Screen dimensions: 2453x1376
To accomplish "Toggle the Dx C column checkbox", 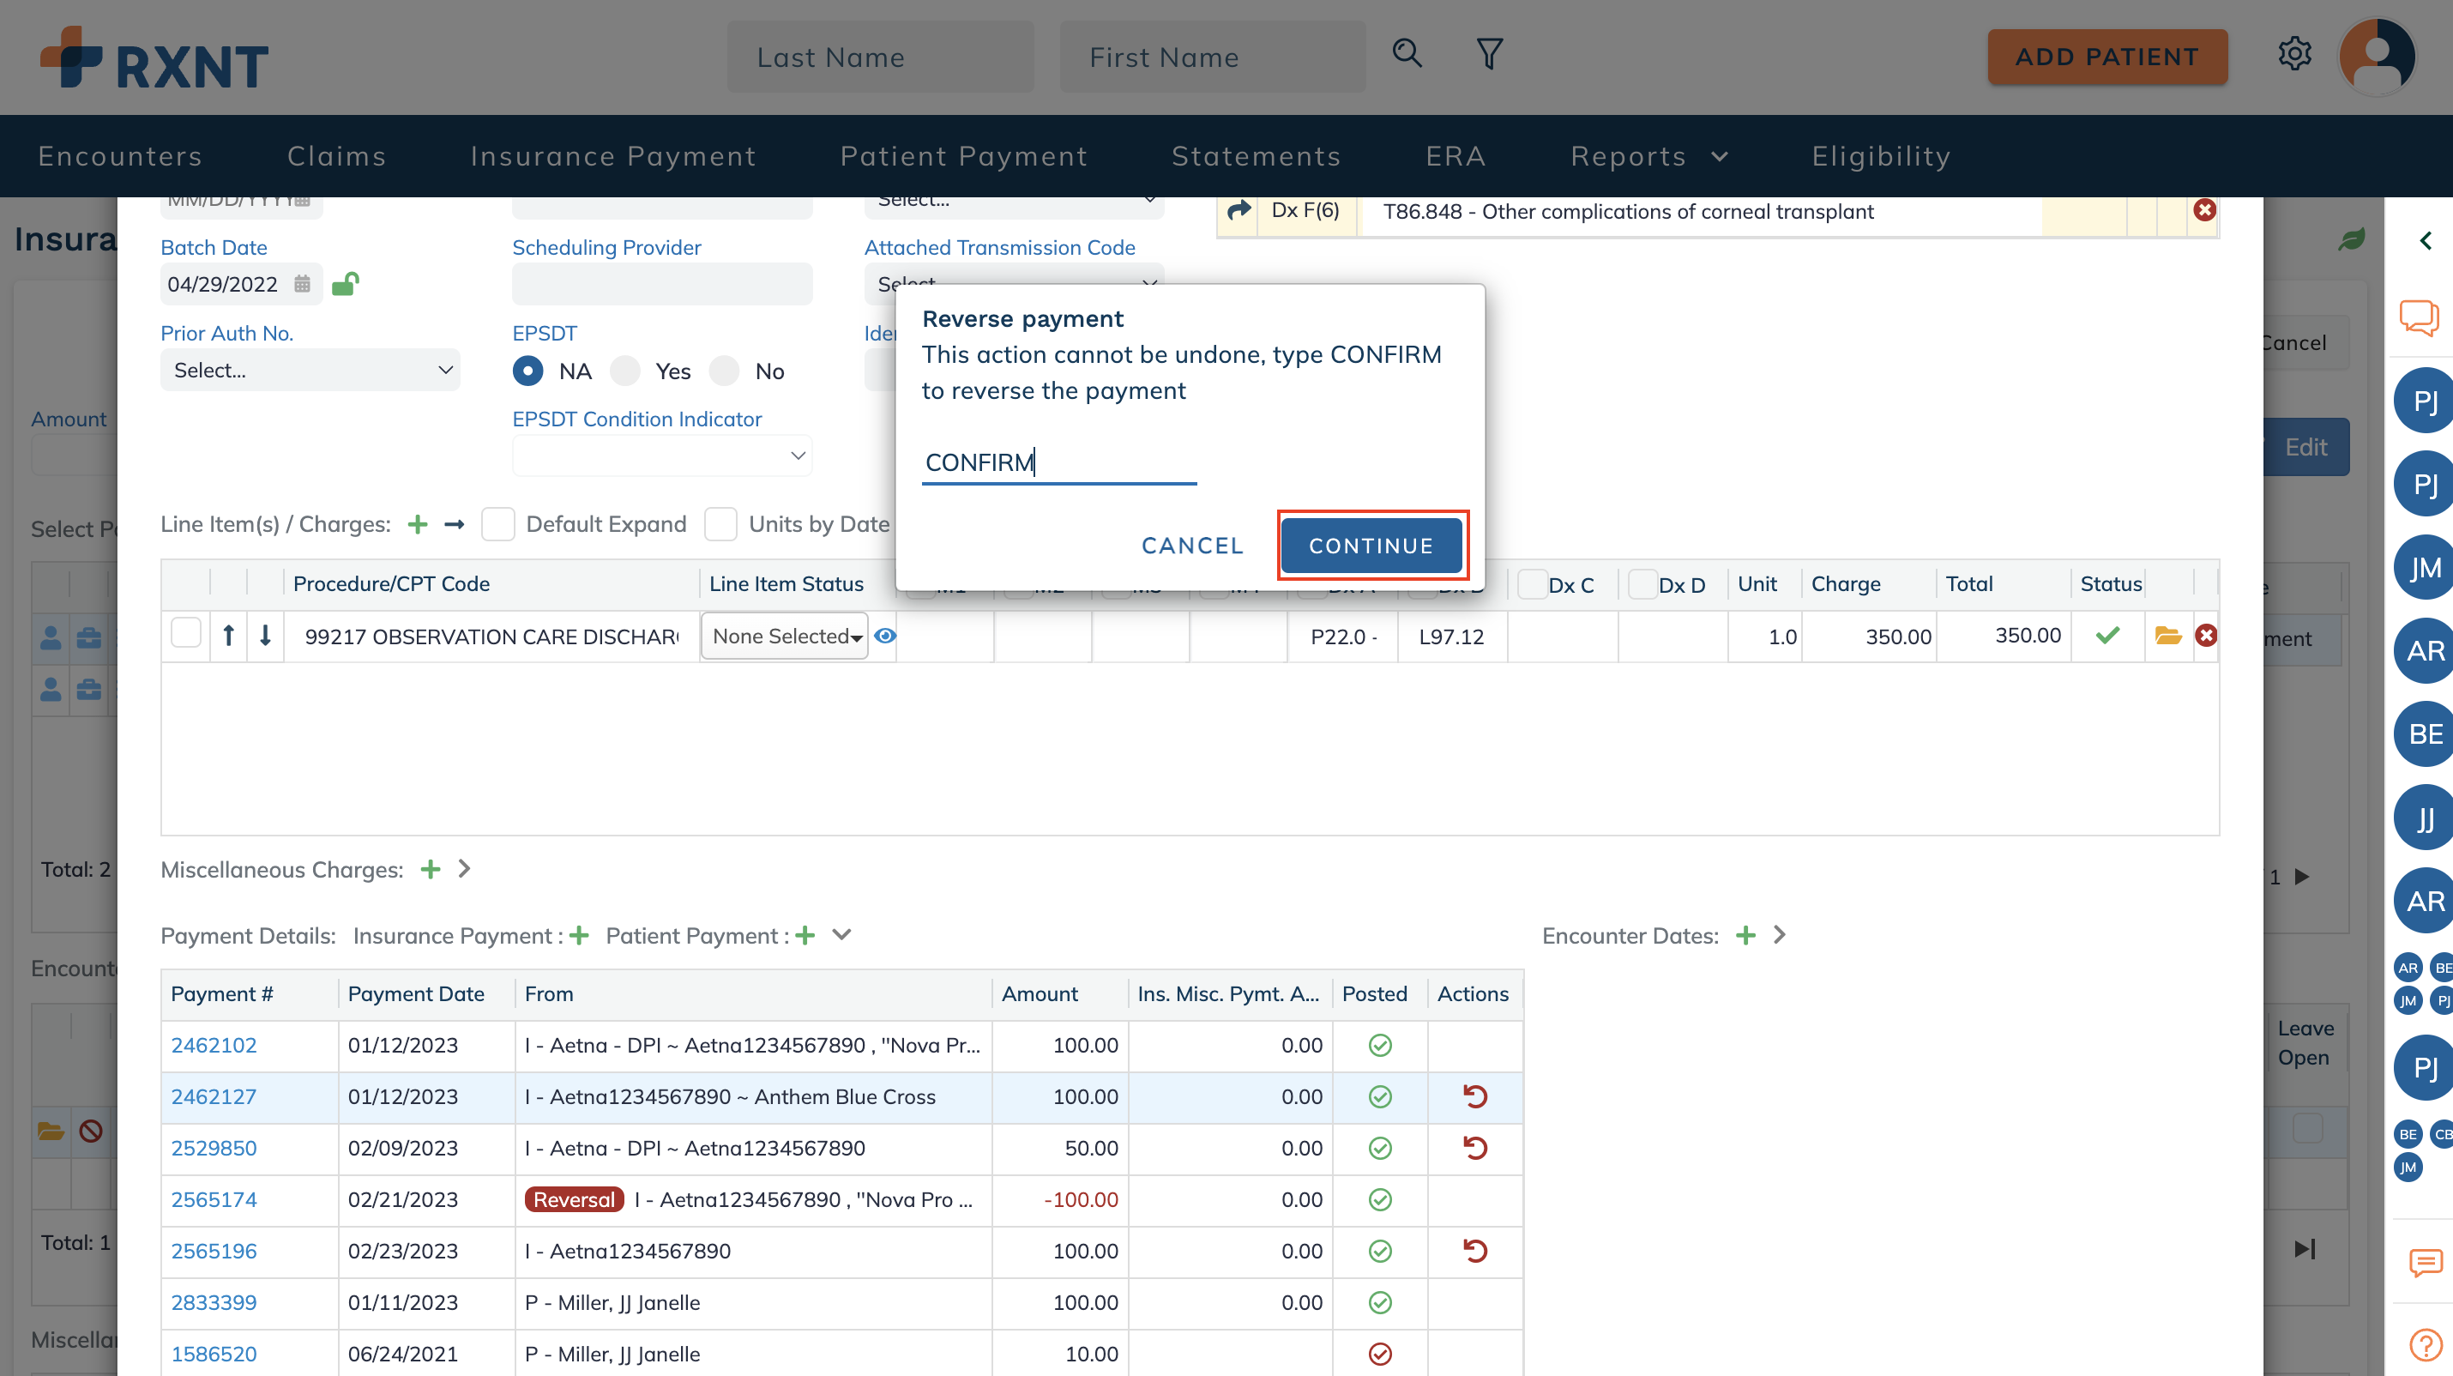I will (x=1531, y=583).
